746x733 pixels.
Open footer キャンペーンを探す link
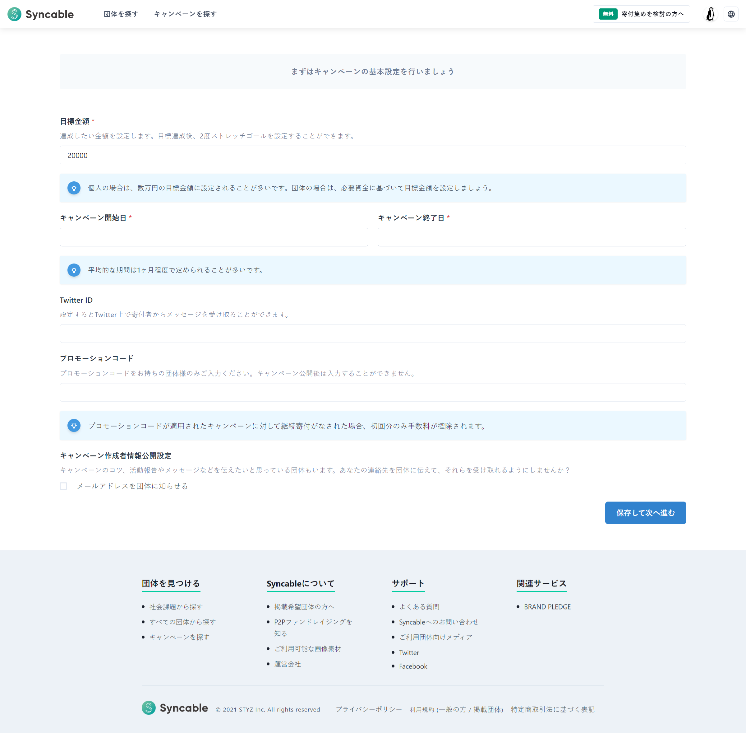tap(179, 637)
